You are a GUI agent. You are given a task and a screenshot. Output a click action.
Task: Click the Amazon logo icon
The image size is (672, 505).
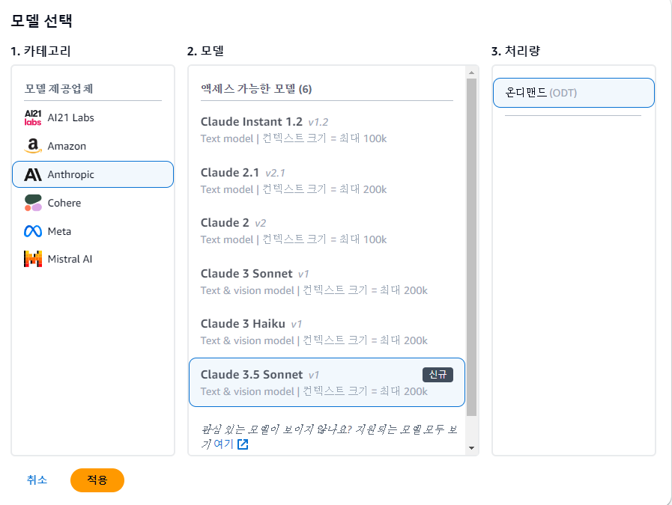(33, 146)
